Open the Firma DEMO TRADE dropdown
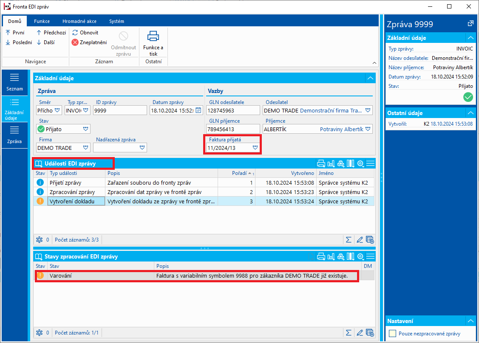Image resolution: width=479 pixels, height=343 pixels. pos(86,148)
